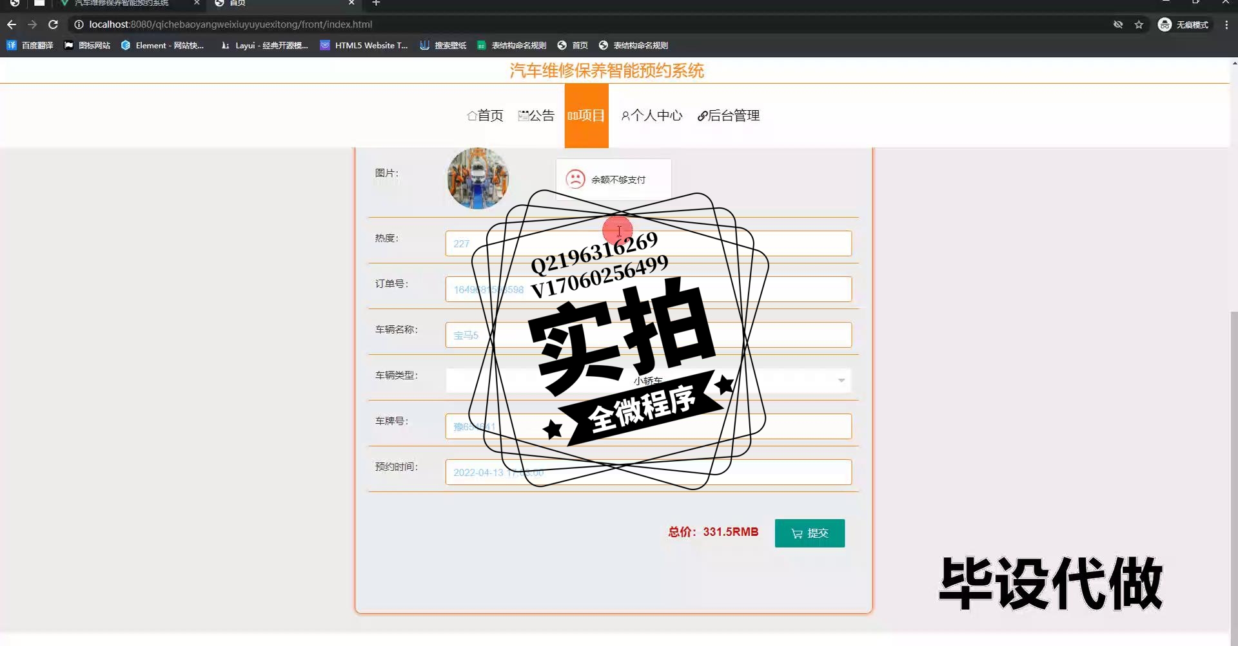Screen dimensions: 1238x646
Task: Click the 汽车维修保养智能预约系统 page title
Action: click(x=607, y=71)
